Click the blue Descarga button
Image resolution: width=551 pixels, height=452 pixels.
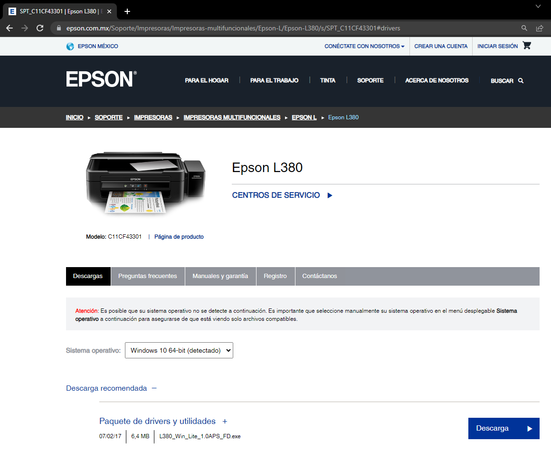(x=503, y=428)
